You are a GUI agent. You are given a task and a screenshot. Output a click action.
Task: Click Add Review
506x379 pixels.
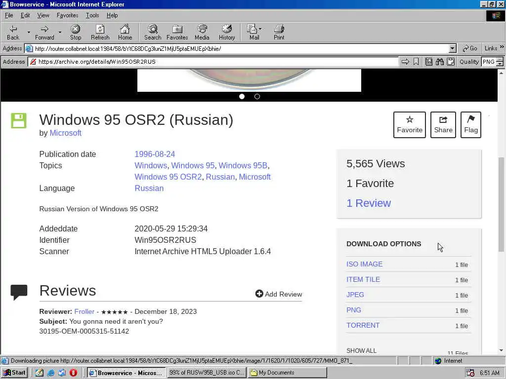(279, 294)
